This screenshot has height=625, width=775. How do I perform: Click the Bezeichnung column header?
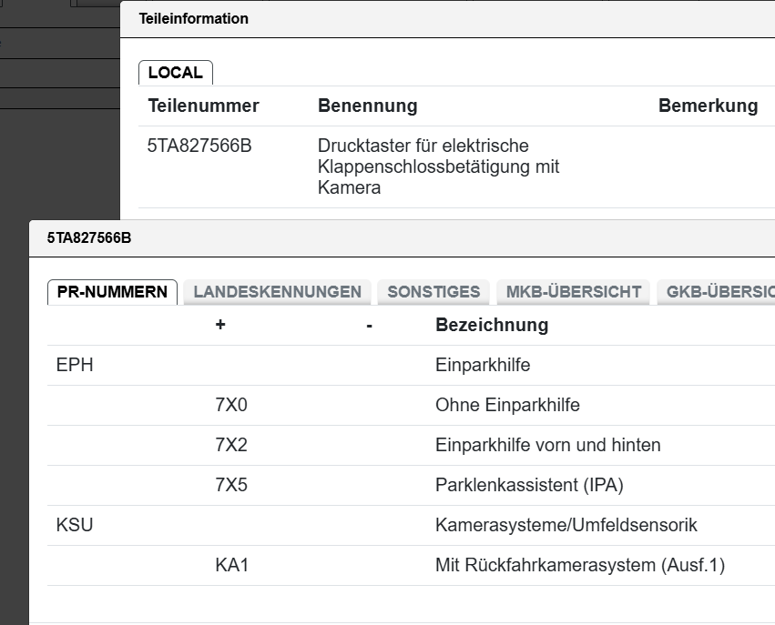click(492, 325)
